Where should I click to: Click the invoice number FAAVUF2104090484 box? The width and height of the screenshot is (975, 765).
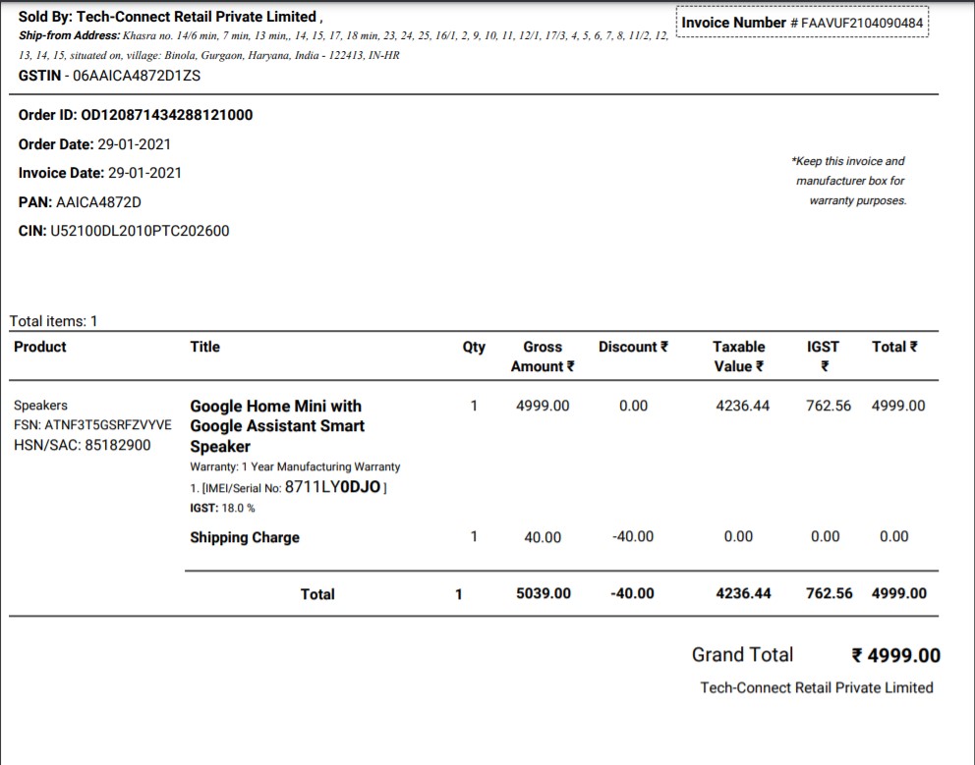803,23
